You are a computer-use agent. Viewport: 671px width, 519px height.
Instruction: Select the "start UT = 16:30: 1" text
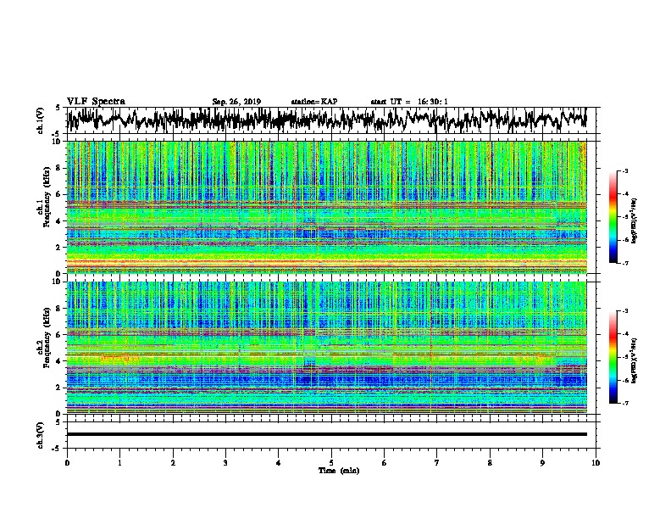[409, 102]
